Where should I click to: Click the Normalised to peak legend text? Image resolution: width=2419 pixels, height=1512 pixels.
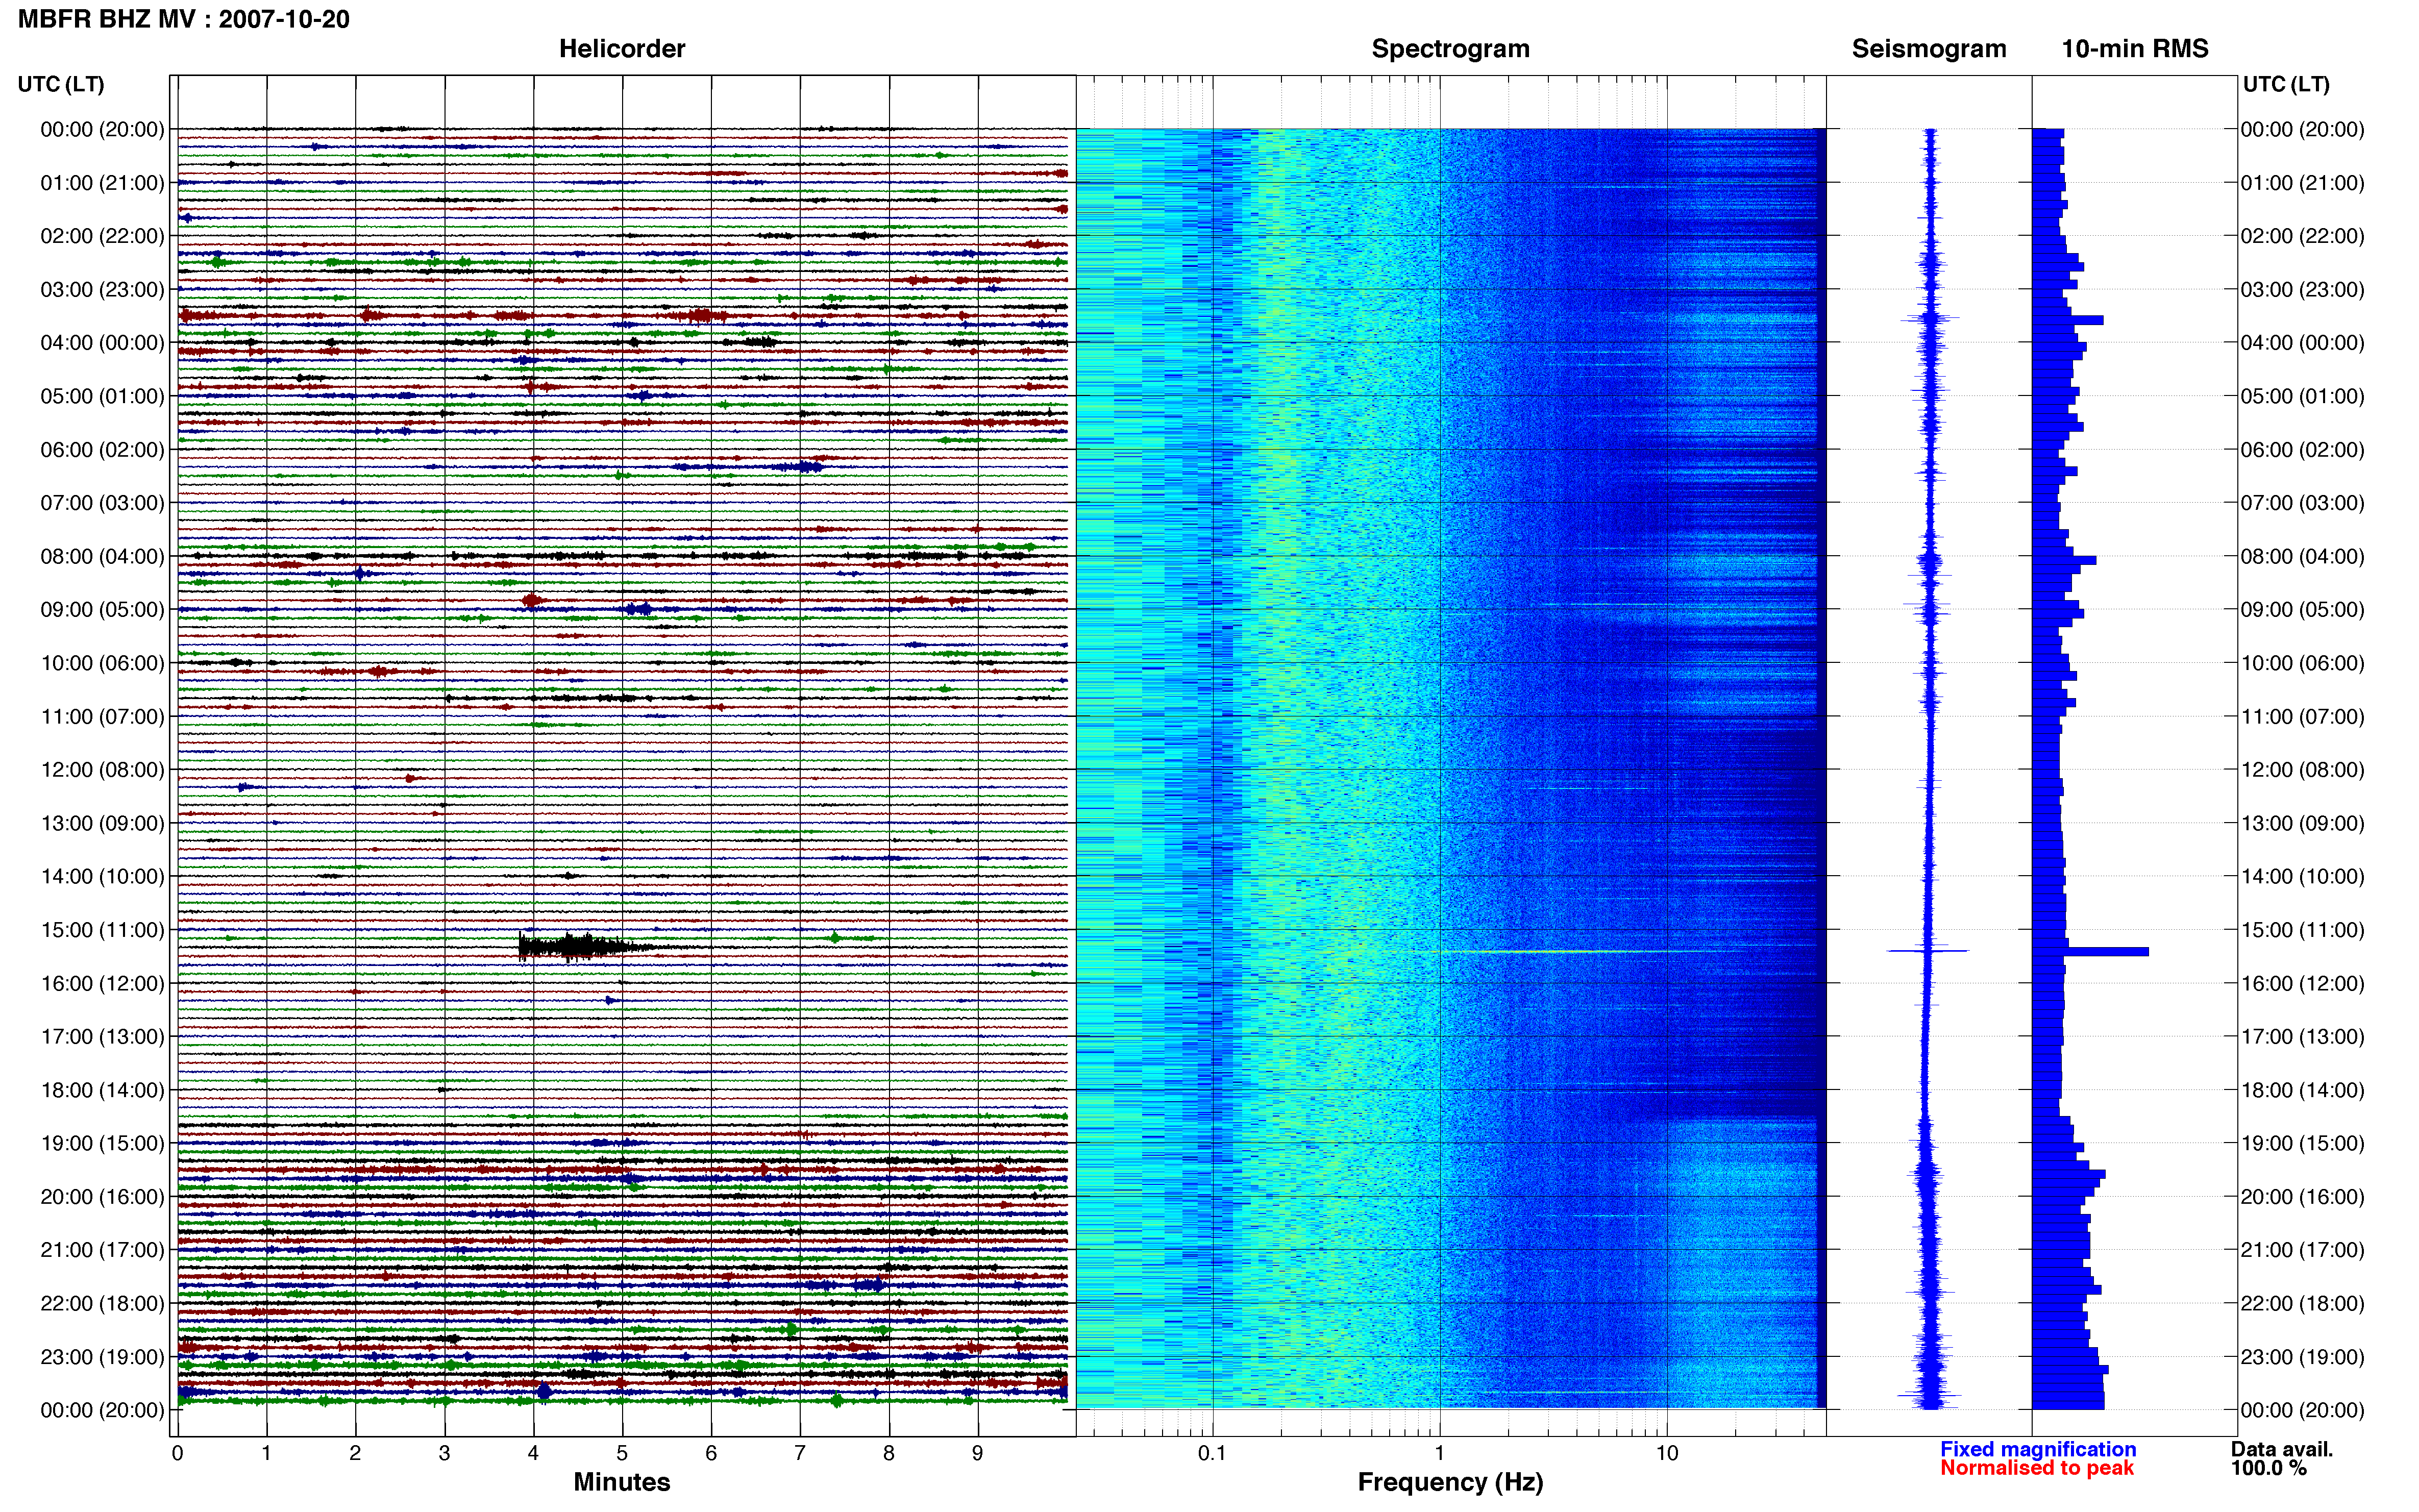[2037, 1468]
